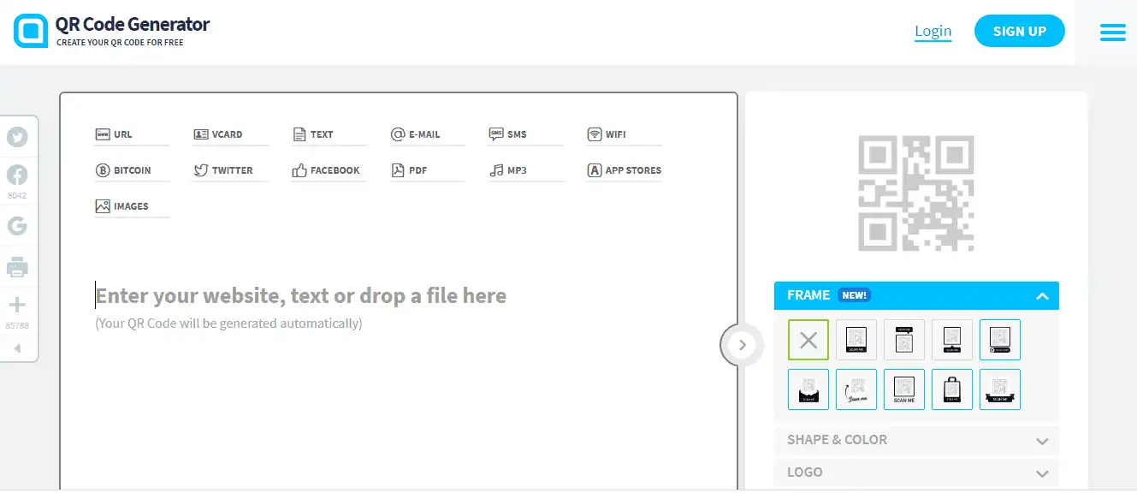This screenshot has width=1137, height=493.
Task: Click the plus more-sharing icon
Action: [x=17, y=306]
